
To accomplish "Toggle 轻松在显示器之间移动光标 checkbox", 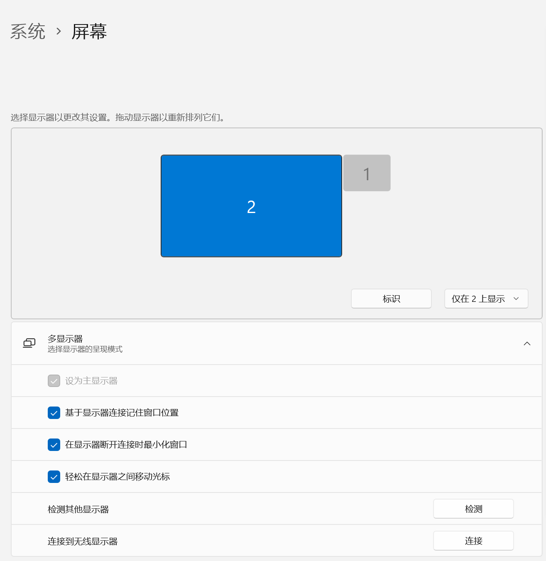I will click(x=54, y=477).
